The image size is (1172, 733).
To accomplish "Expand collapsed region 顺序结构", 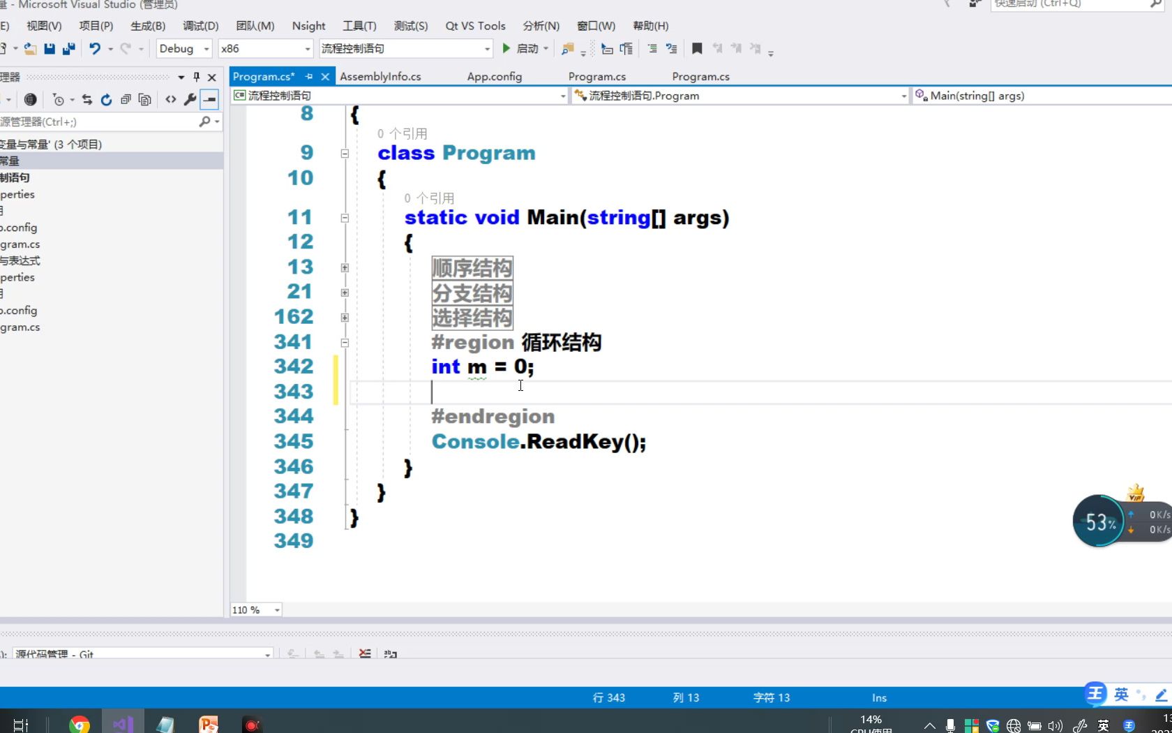I will click(x=345, y=268).
